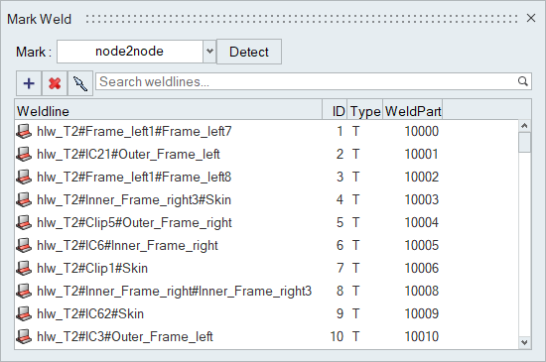This screenshot has height=362, width=546.
Task: Select the hlw_T2#Inner_Frame_right3#Skin weldline
Action: click(x=266, y=200)
